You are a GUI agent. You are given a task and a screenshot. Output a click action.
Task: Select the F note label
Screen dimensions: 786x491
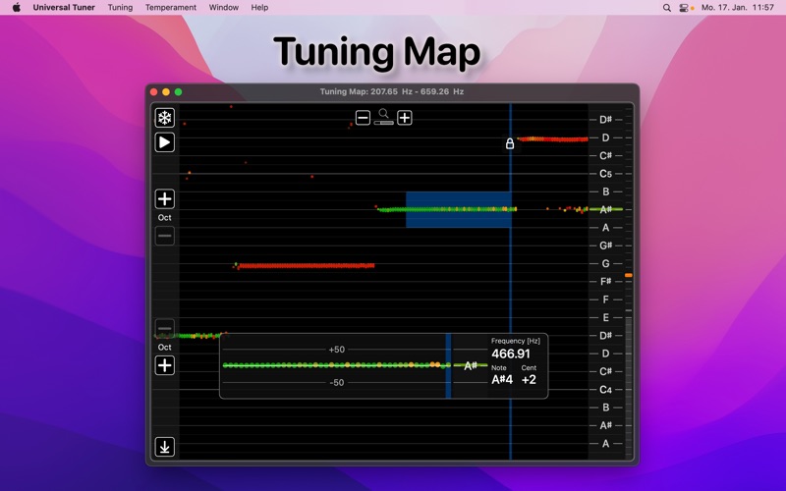(x=605, y=300)
